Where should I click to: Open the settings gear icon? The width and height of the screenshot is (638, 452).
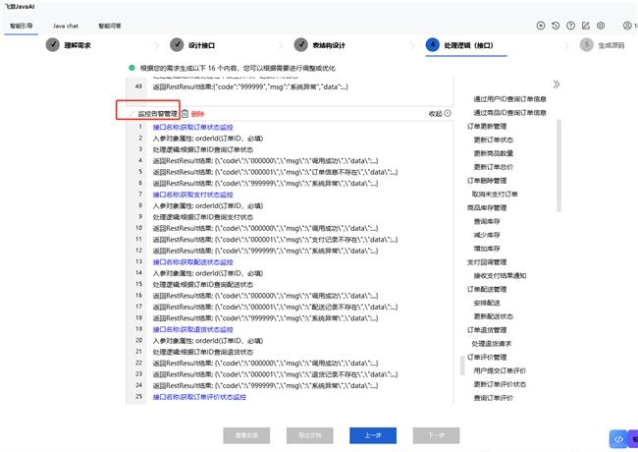point(601,26)
